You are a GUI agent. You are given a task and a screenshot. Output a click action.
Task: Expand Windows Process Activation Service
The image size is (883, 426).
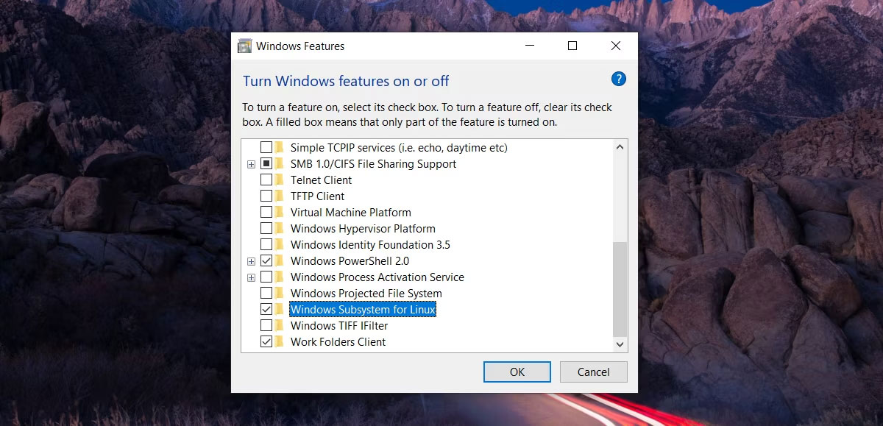pos(252,277)
